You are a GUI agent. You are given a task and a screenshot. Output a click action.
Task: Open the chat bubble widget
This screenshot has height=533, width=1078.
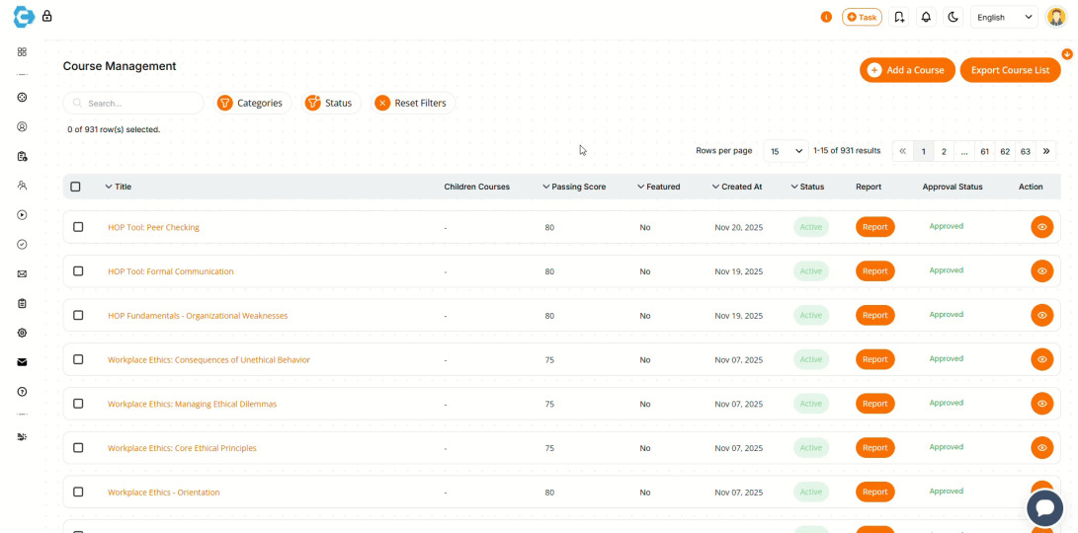[x=1044, y=507]
